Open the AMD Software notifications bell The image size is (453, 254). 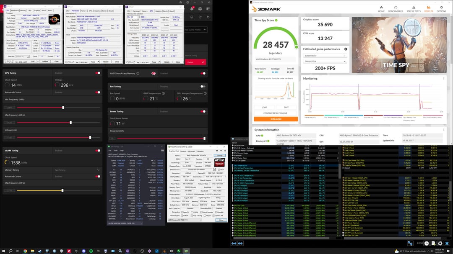192,9
